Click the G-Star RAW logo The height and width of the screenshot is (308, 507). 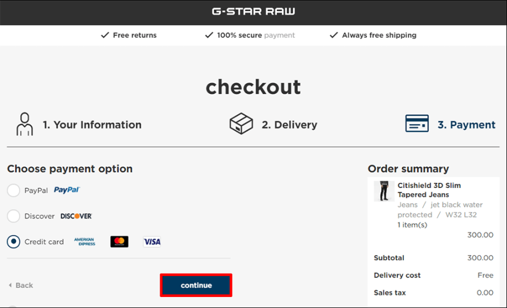click(253, 12)
